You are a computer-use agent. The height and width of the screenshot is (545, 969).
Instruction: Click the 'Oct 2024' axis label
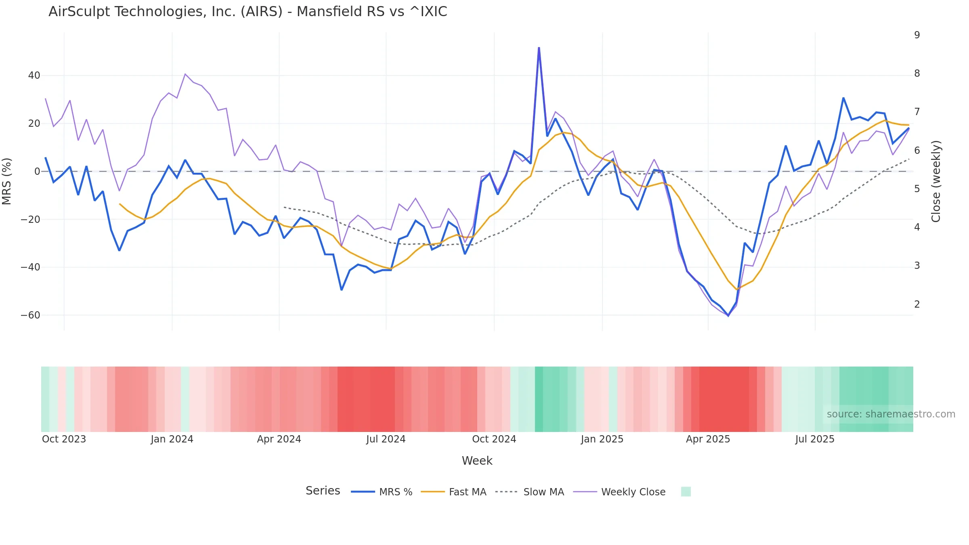tap(494, 439)
